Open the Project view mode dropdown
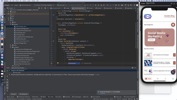177x100 pixels. [x=11, y=8]
